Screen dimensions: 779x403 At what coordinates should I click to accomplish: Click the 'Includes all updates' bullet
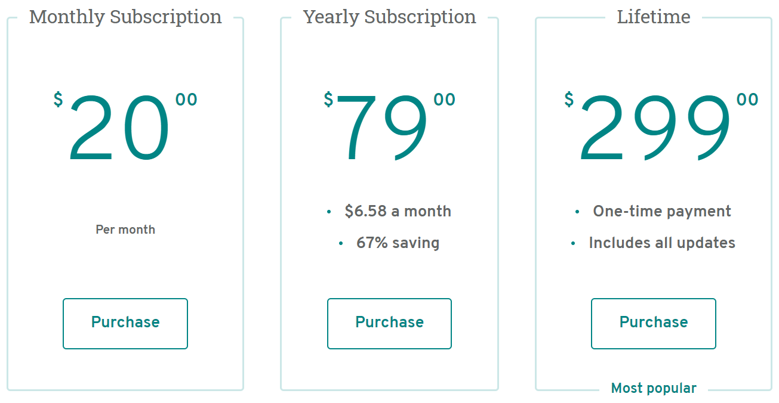662,243
